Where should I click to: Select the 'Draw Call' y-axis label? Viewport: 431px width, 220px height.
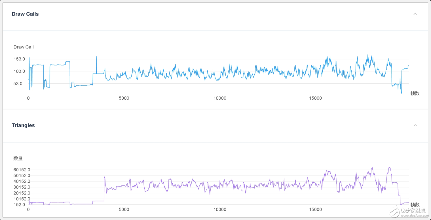coord(24,47)
